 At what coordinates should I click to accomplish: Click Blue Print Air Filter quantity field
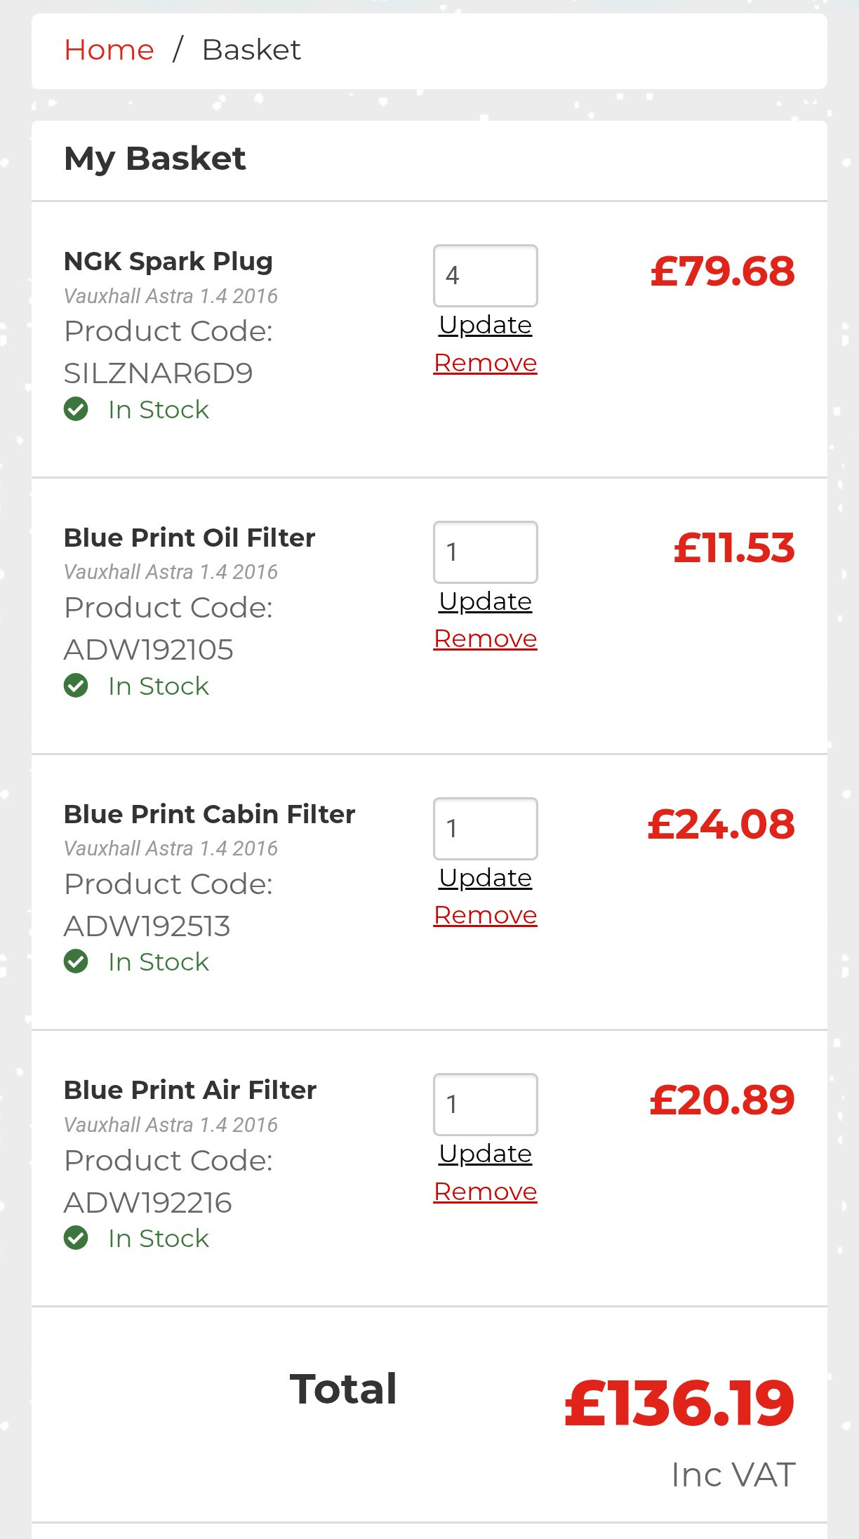click(485, 1104)
